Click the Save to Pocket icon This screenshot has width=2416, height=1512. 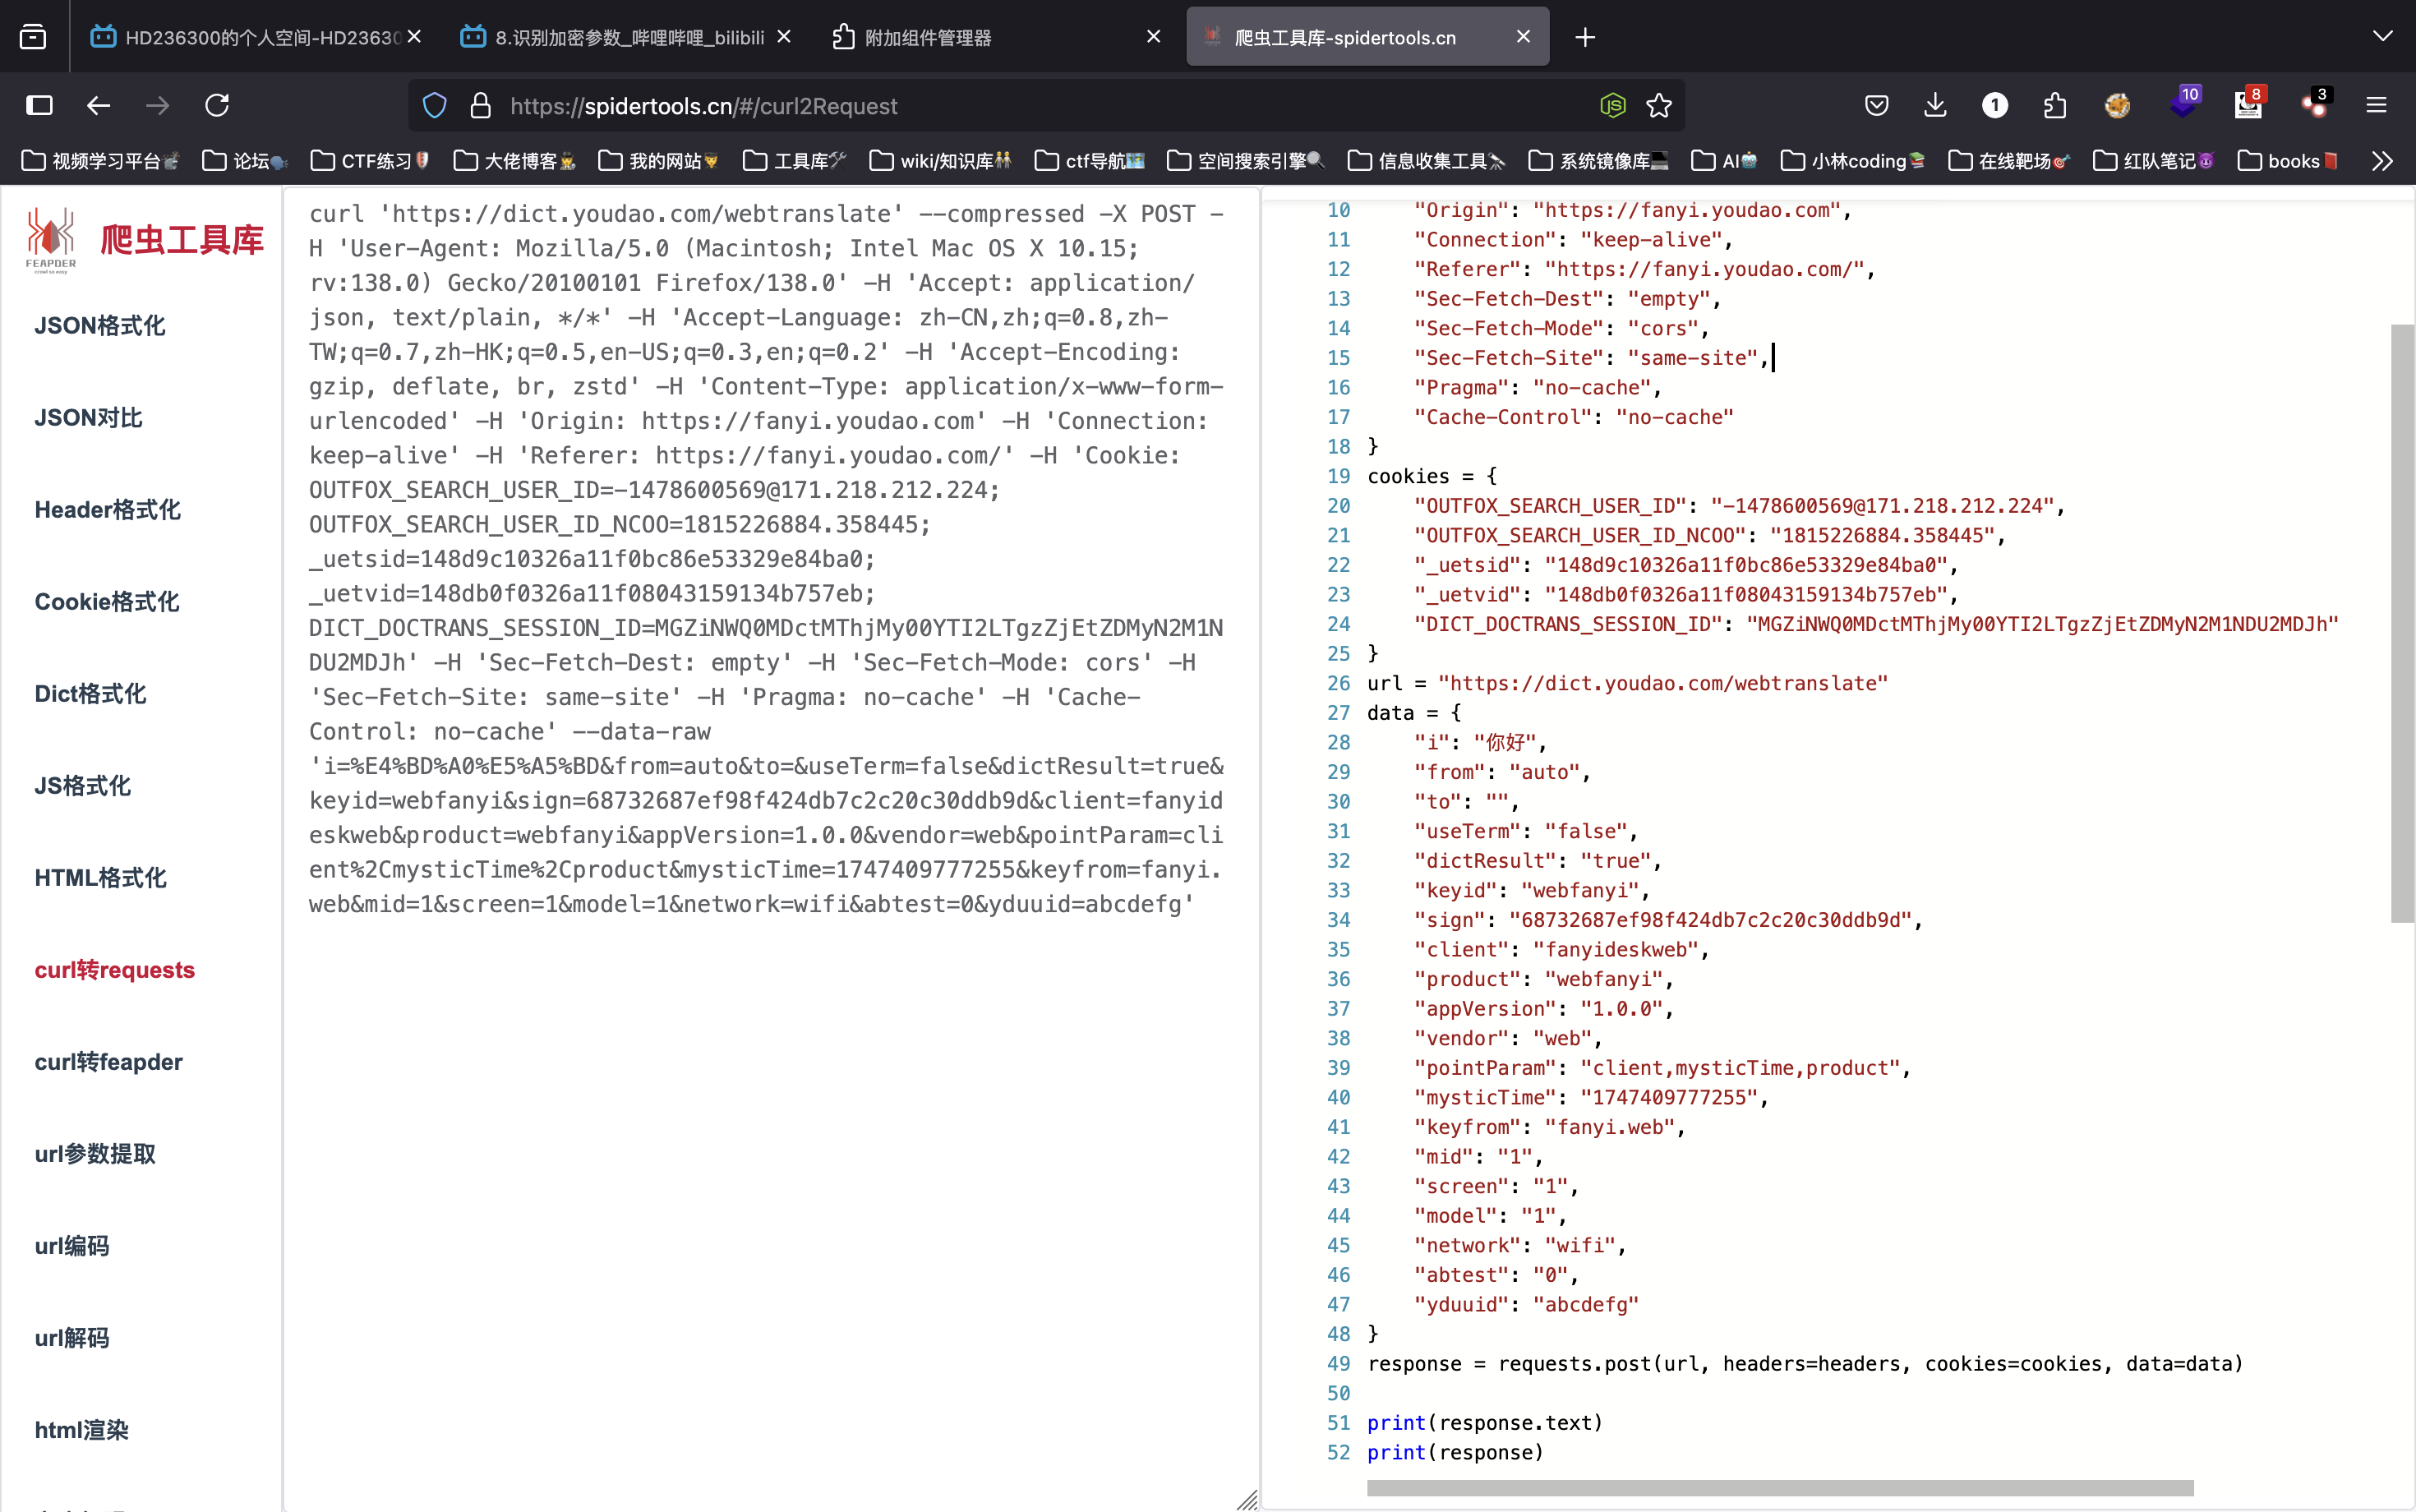click(1876, 105)
